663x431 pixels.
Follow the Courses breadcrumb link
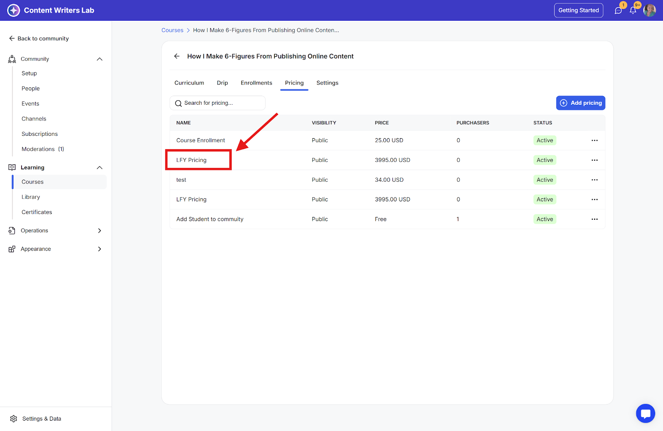[172, 30]
